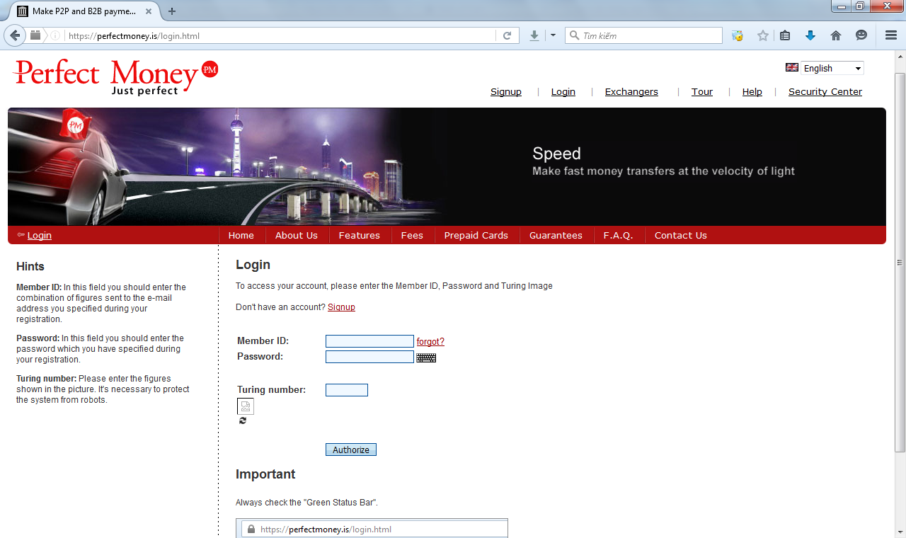Open Prepaid Cards in the navigation bar
906x538 pixels.
(x=476, y=236)
